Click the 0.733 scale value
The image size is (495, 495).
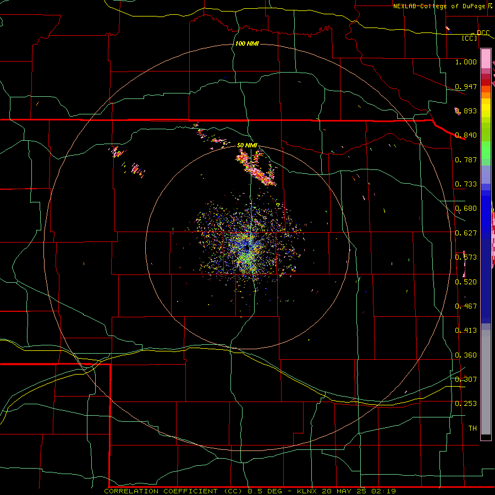tap(466, 184)
